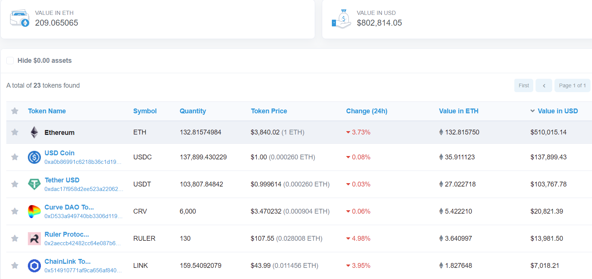
Task: Click the Ruler Protocol logo icon
Action: (x=34, y=239)
